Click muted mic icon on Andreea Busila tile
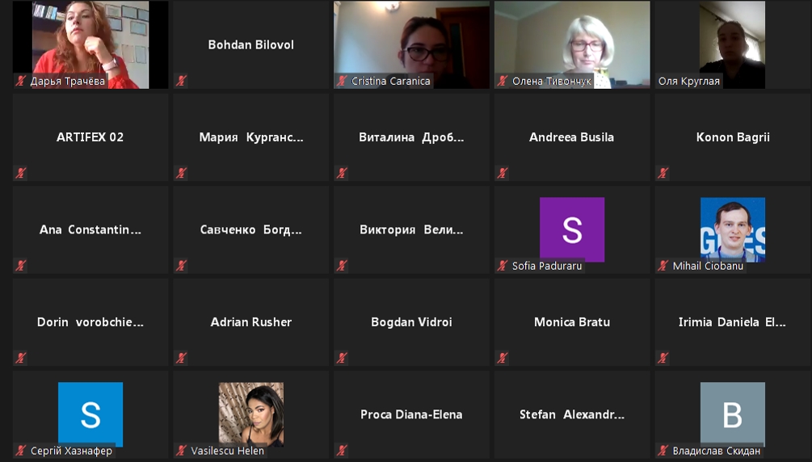 pyautogui.click(x=502, y=173)
